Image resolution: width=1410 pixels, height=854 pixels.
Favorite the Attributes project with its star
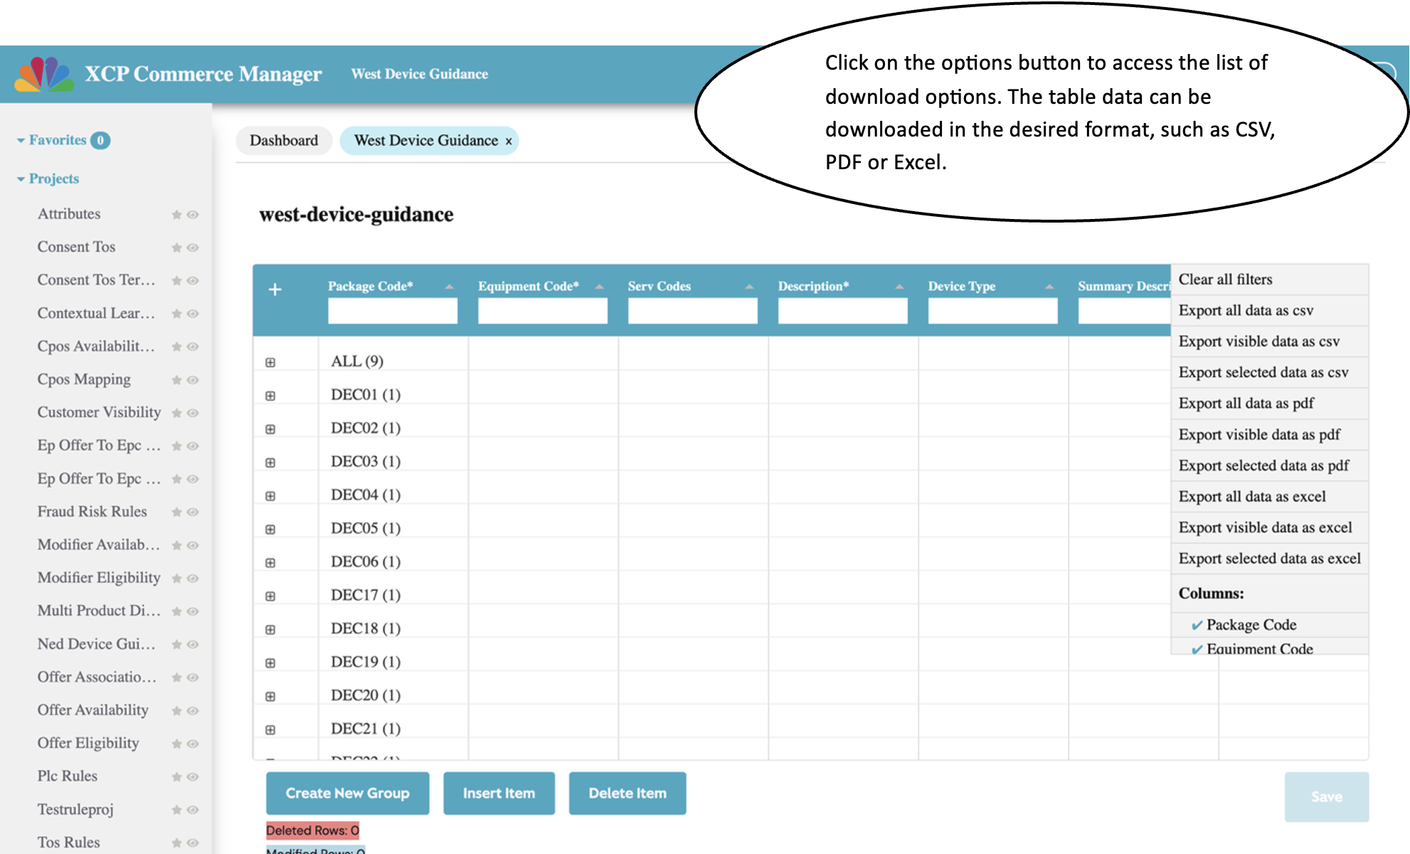tap(176, 214)
